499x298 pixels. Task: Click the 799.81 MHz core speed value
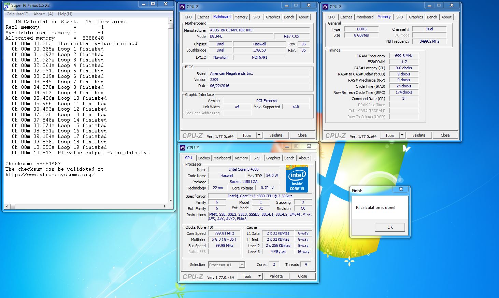click(224, 233)
